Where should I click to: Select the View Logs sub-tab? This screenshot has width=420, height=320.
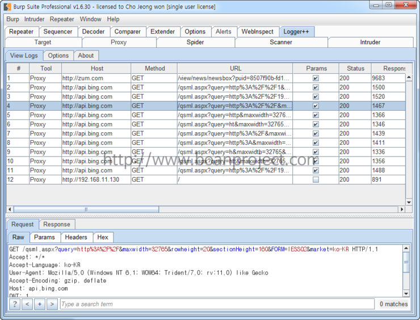[24, 56]
